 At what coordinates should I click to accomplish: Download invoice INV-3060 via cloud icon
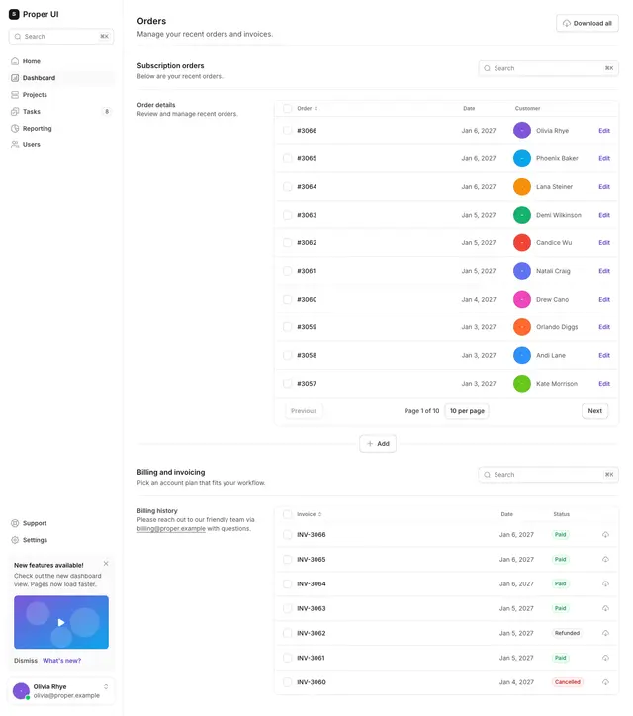pos(605,682)
